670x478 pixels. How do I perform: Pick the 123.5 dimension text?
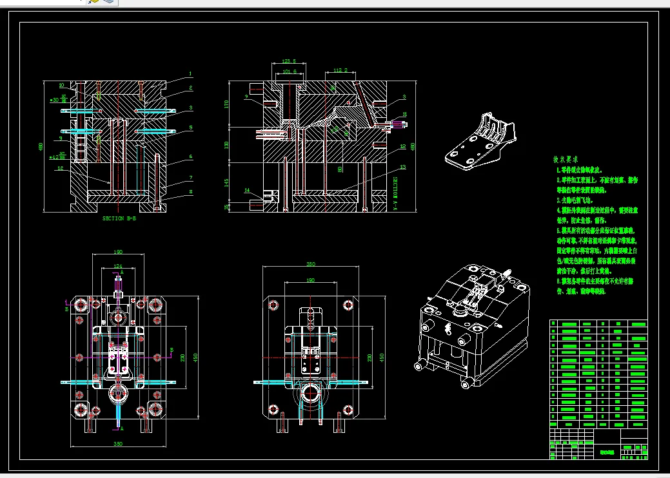[289, 61]
